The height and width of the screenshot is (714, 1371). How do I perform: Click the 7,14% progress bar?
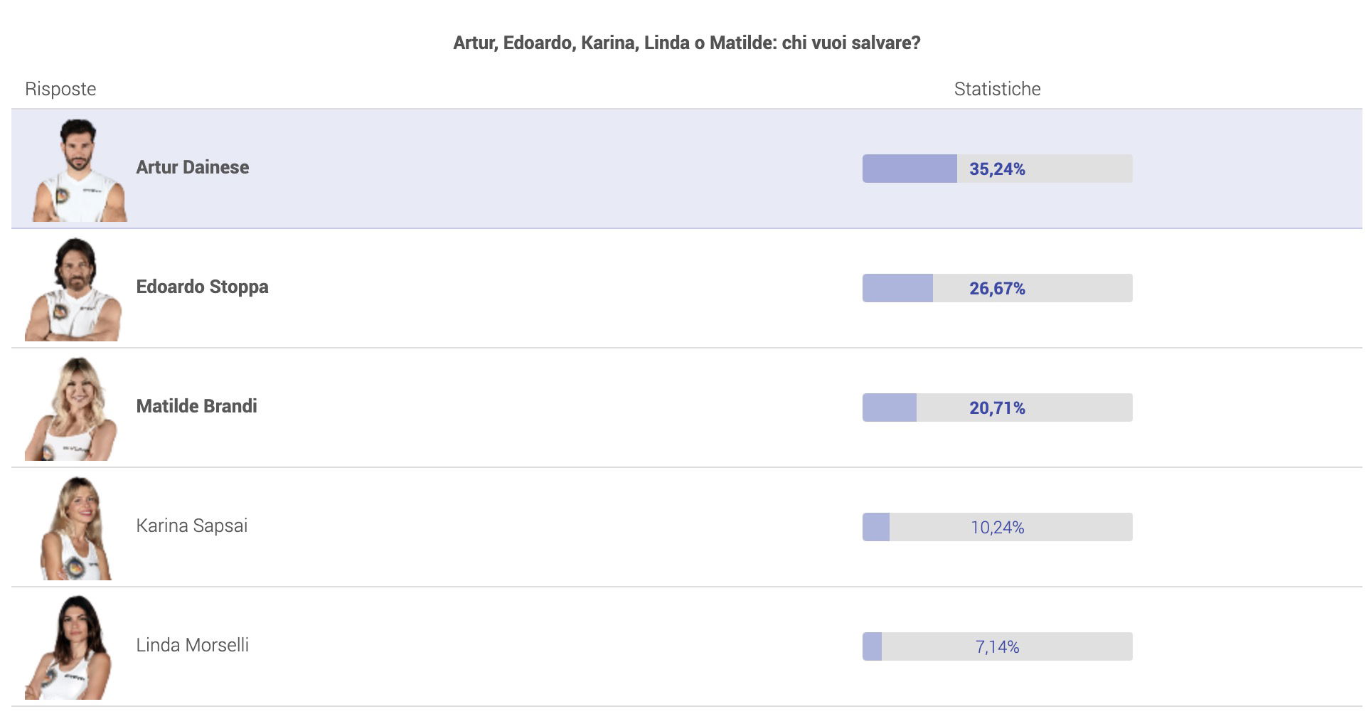[x=997, y=646]
